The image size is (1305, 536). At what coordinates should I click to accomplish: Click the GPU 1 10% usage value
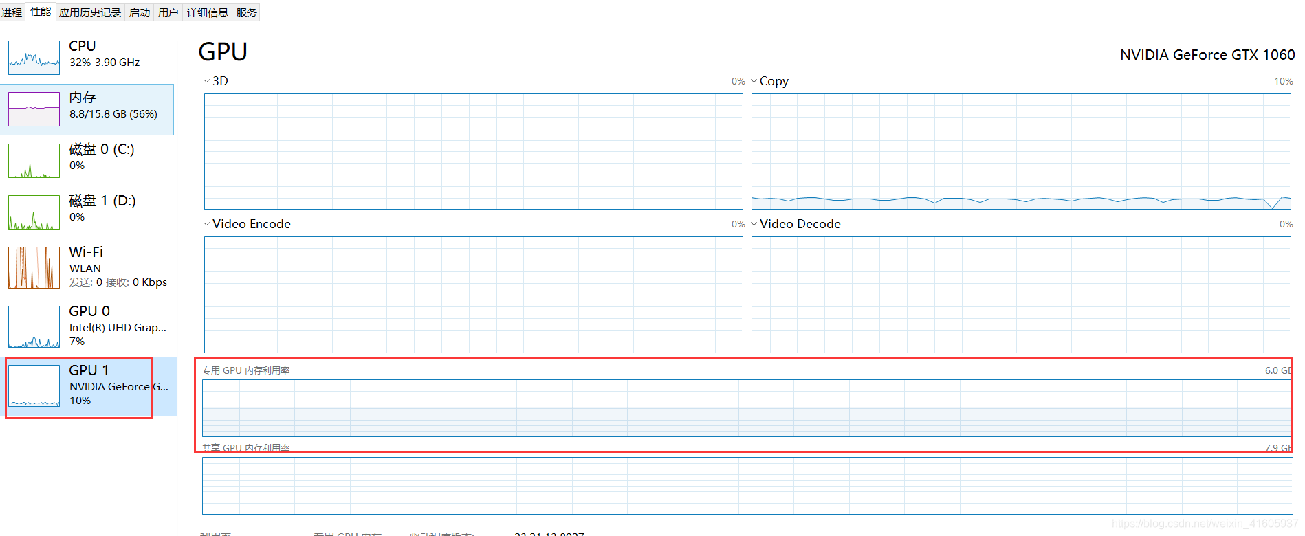(80, 400)
